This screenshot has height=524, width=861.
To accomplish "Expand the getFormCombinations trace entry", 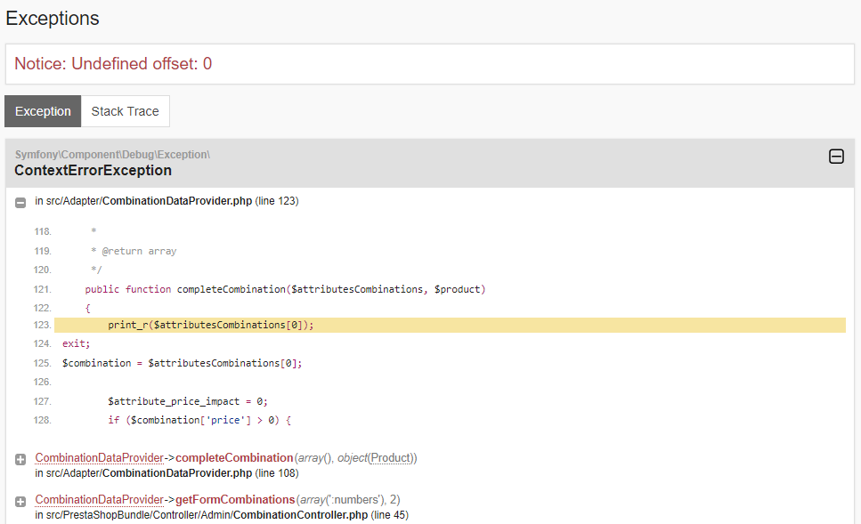I will coord(20,501).
